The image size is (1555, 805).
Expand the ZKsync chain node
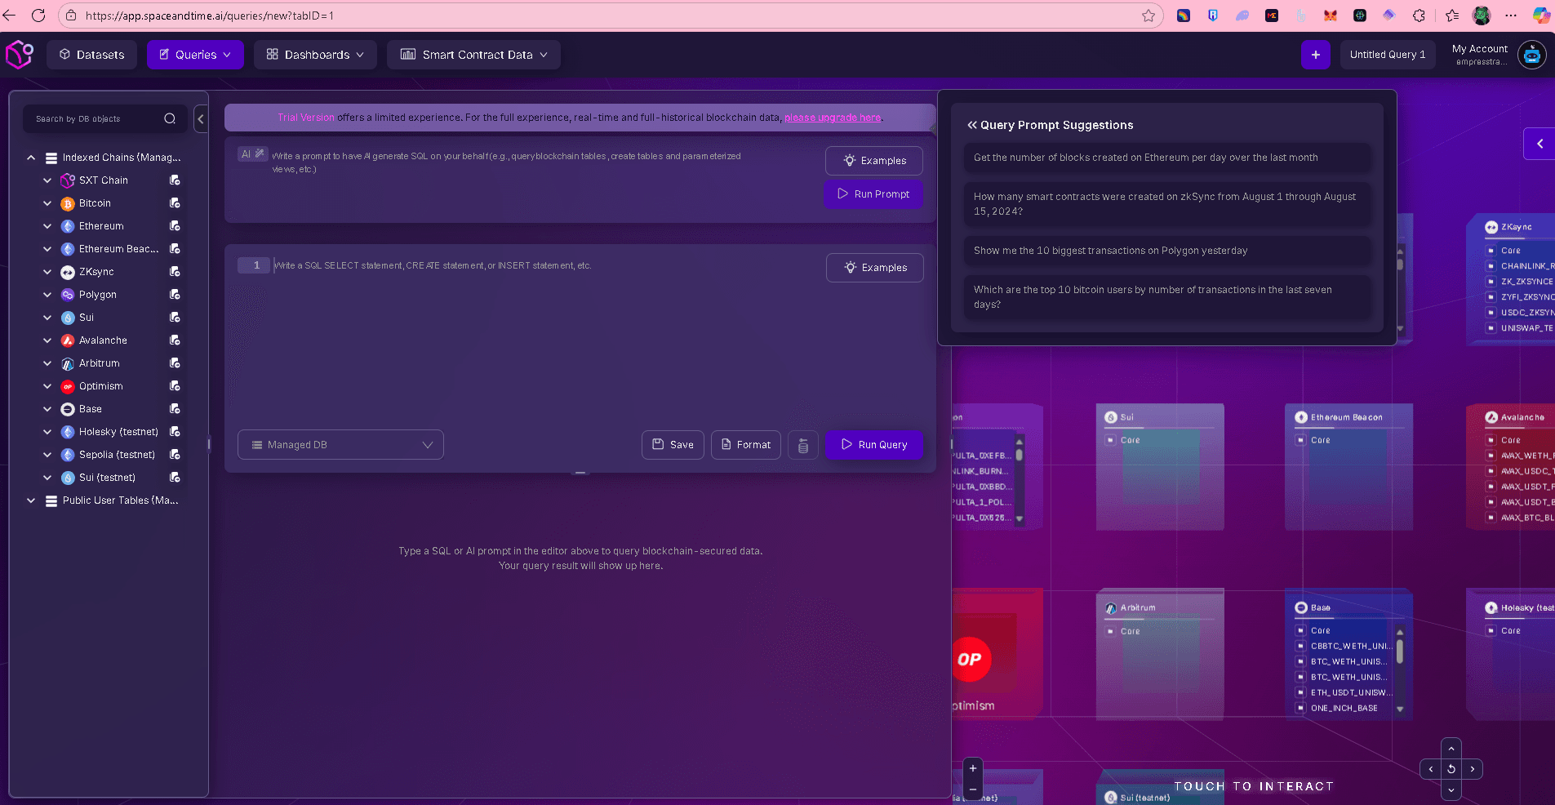pyautogui.click(x=47, y=272)
